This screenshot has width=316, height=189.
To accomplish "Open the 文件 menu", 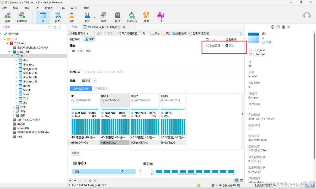I will pyautogui.click(x=4, y=8).
